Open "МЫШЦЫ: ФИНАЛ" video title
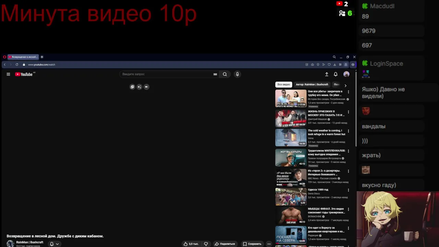This screenshot has width=439, height=247. click(x=327, y=211)
